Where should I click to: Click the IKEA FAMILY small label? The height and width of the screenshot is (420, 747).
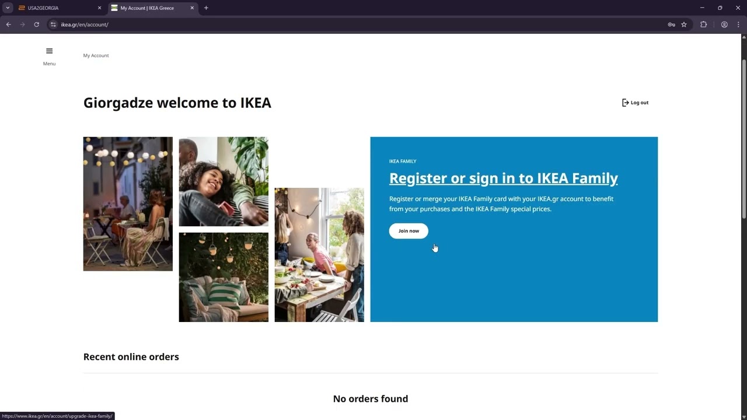[x=403, y=161]
